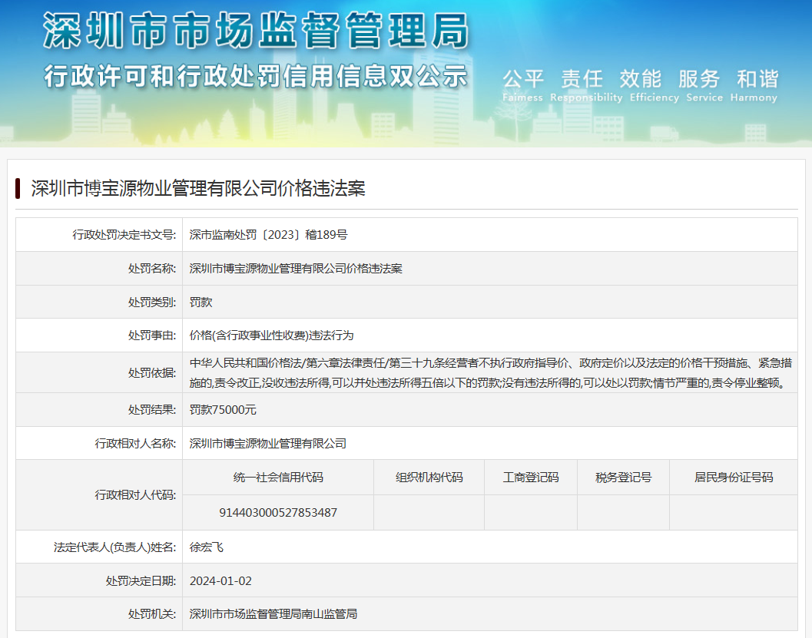Image resolution: width=812 pixels, height=638 pixels.
Task: Click the 处罚名称 value cell
Action: 296,269
